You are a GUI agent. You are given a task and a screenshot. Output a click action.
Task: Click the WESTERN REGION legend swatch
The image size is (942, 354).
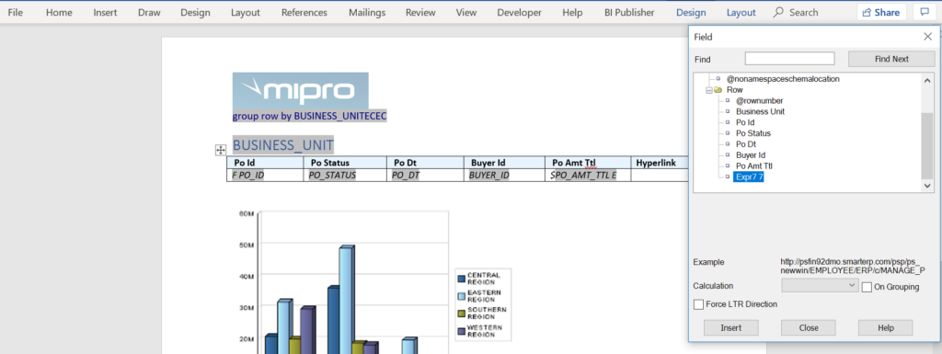461,331
